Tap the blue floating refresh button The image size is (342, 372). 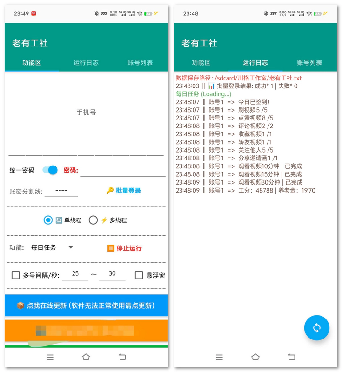coord(316,328)
